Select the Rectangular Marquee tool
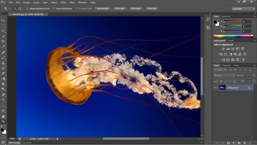The height and width of the screenshot is (145, 257). (3, 25)
